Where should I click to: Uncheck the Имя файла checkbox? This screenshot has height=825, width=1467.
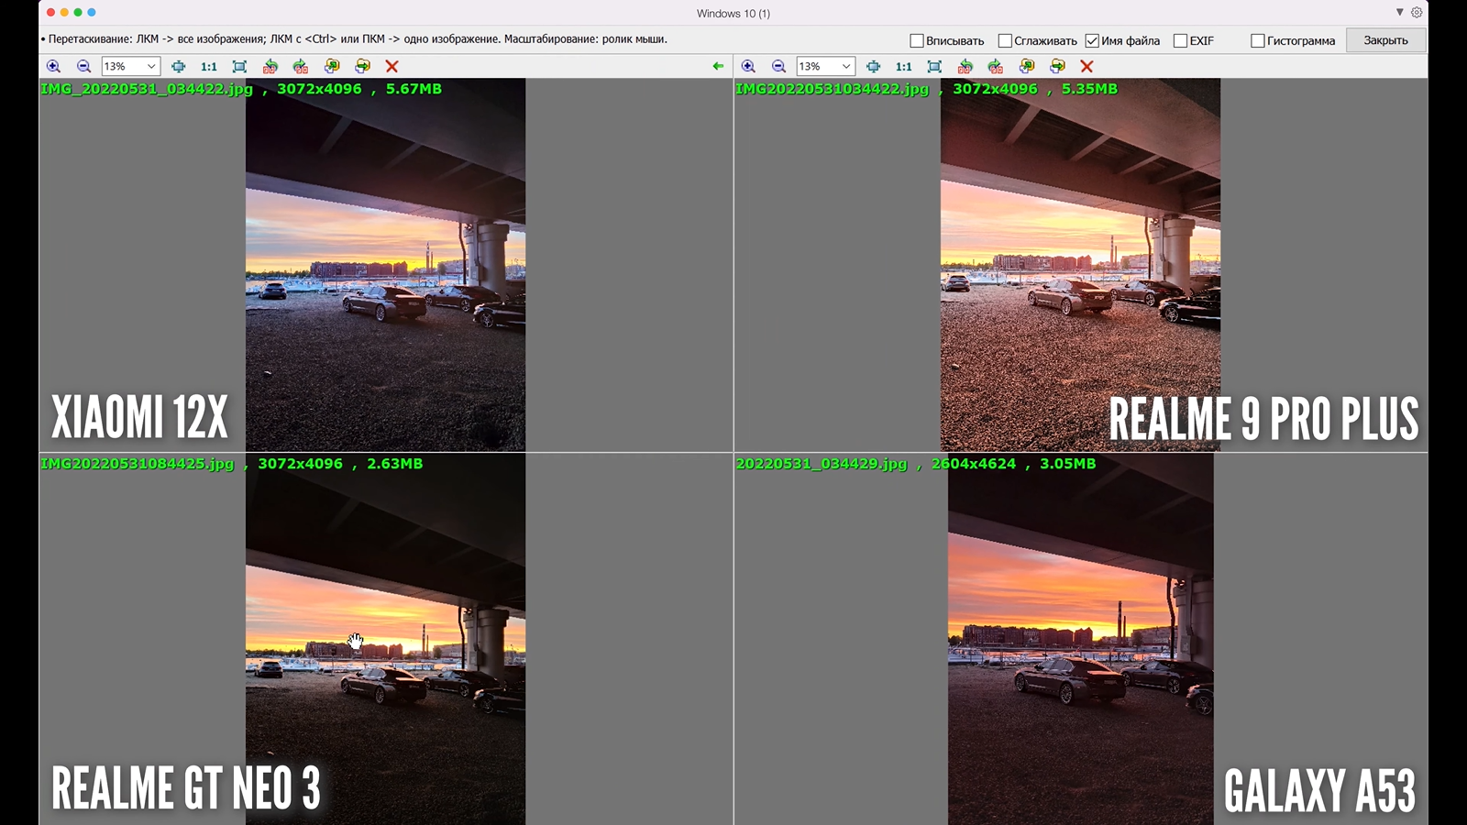tap(1092, 40)
